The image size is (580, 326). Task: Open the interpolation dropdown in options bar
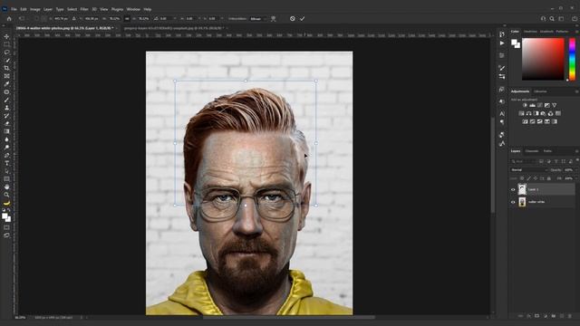258,18
